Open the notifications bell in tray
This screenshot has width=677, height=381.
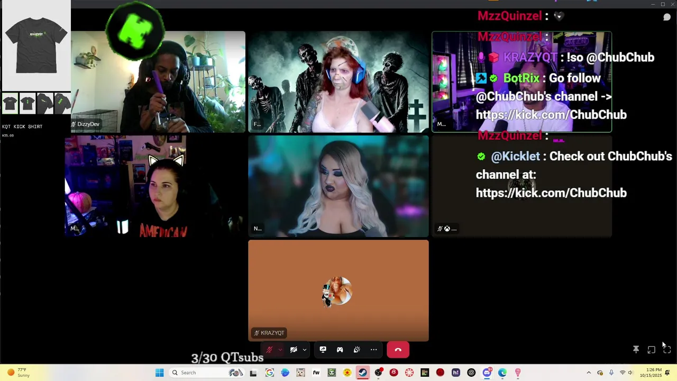point(667,373)
